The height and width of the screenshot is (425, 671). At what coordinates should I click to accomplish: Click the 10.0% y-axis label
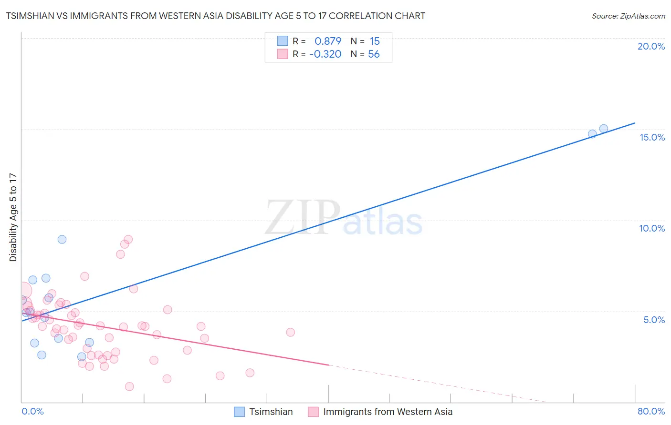point(652,228)
